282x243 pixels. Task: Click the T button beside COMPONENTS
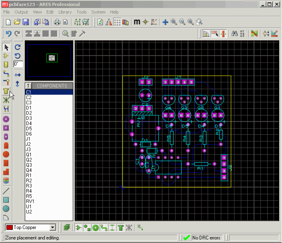(x=28, y=86)
